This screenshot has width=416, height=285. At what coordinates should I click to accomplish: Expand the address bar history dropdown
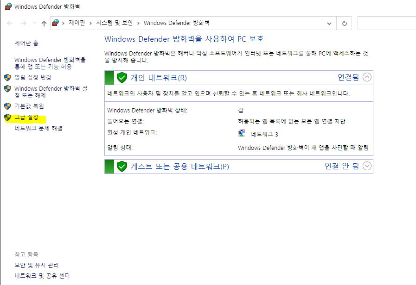click(x=329, y=23)
